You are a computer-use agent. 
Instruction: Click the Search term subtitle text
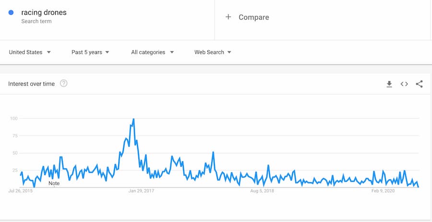(x=36, y=22)
